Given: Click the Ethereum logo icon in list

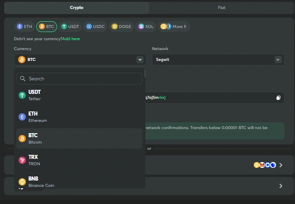Looking at the screenshot, I should pyautogui.click(x=22, y=117).
